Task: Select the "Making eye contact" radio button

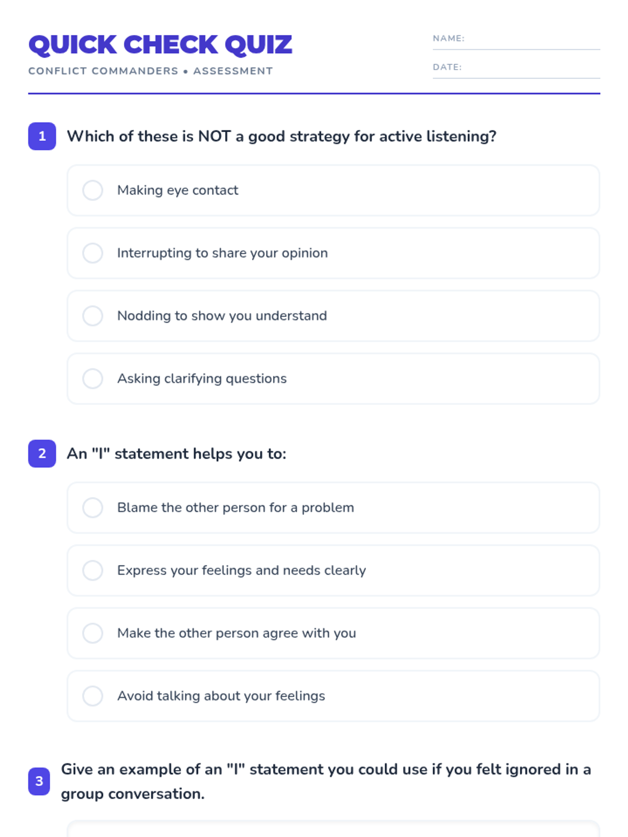Action: [x=93, y=190]
